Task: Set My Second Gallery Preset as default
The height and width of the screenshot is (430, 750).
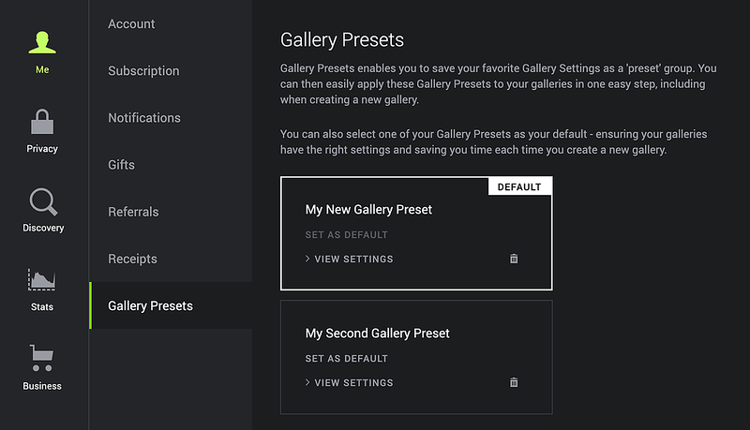Action: point(346,358)
